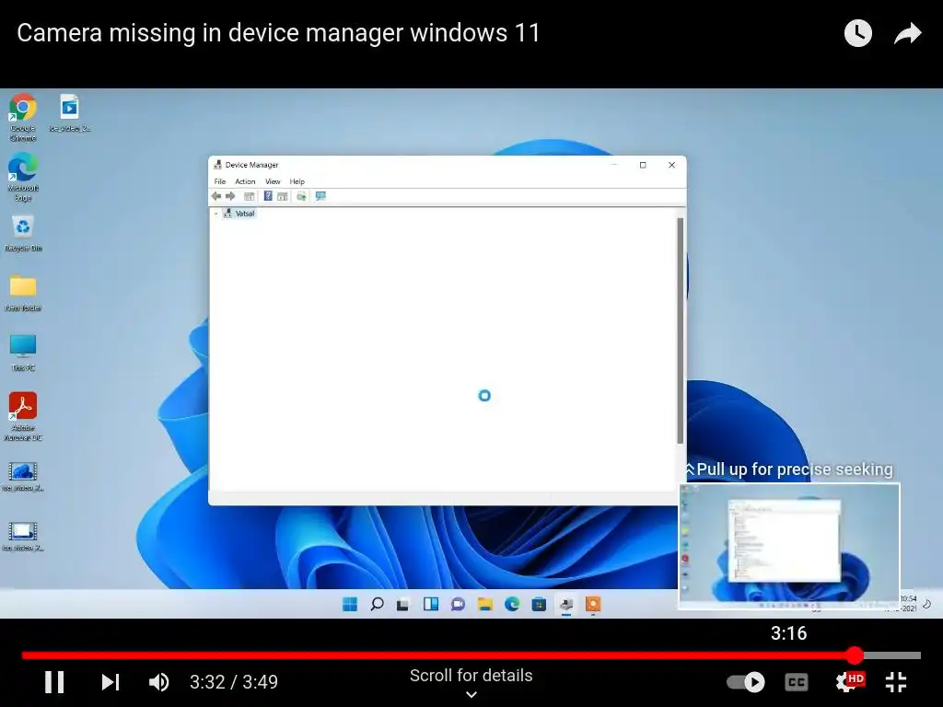Image resolution: width=943 pixels, height=707 pixels.
Task: Open File Explorer on taskbar
Action: pos(484,604)
